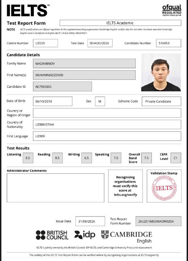Click the First Language field UZBEK
Viewport: 188px width, 261px height.
coord(107,136)
